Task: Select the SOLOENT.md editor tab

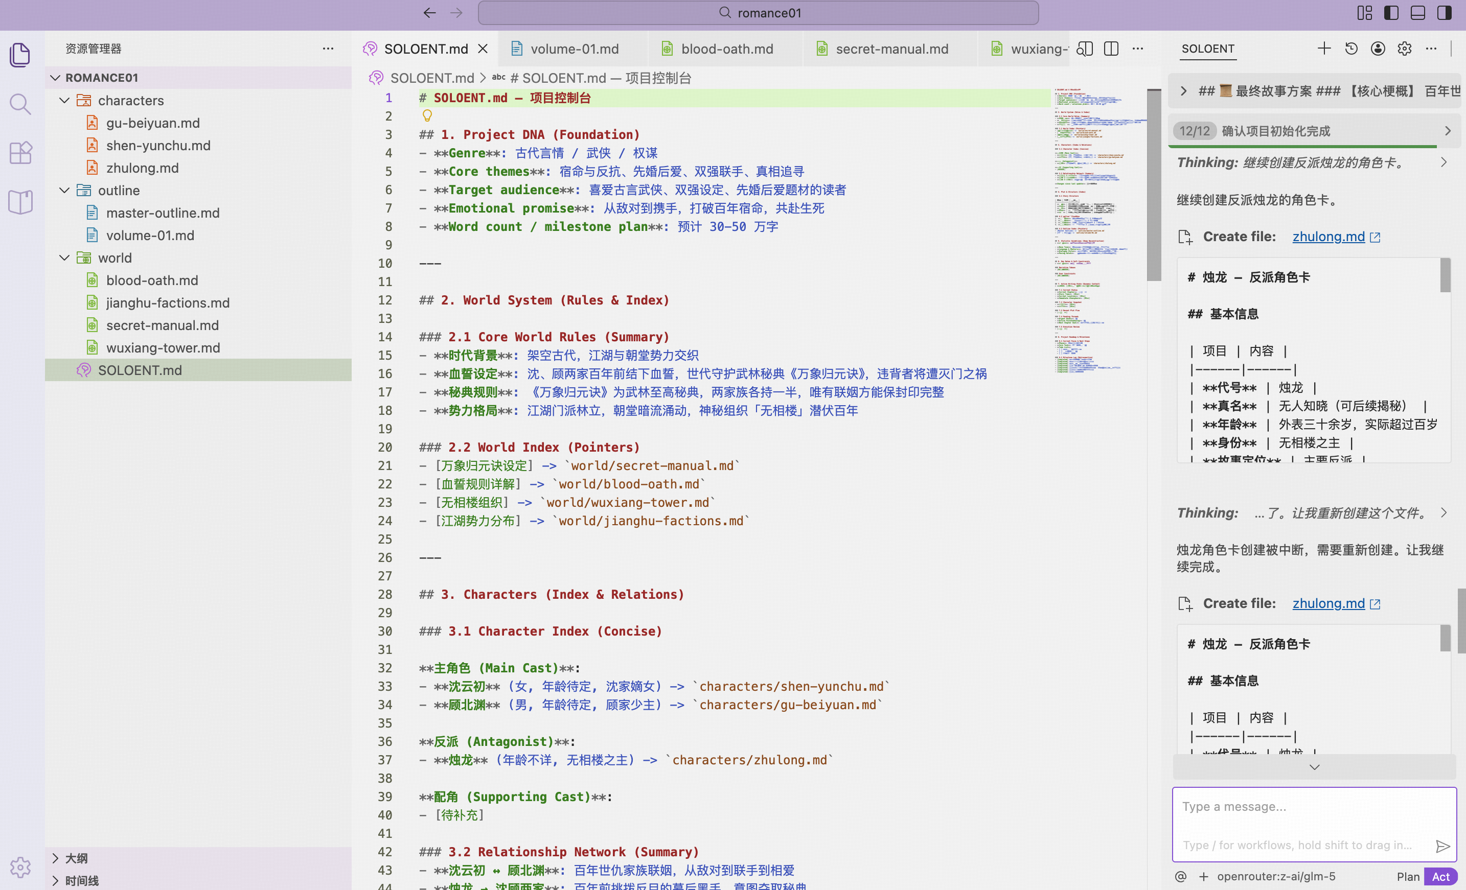Action: 425,49
